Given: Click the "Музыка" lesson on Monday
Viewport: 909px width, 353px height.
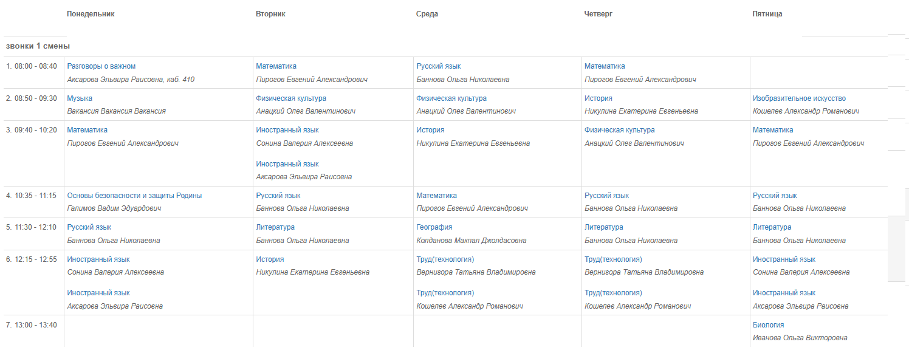Looking at the screenshot, I should click(80, 98).
